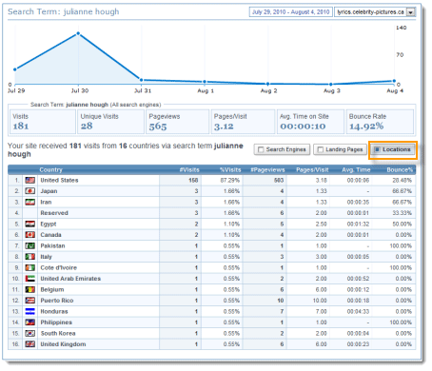Click the South Korea country name

pos(58,334)
